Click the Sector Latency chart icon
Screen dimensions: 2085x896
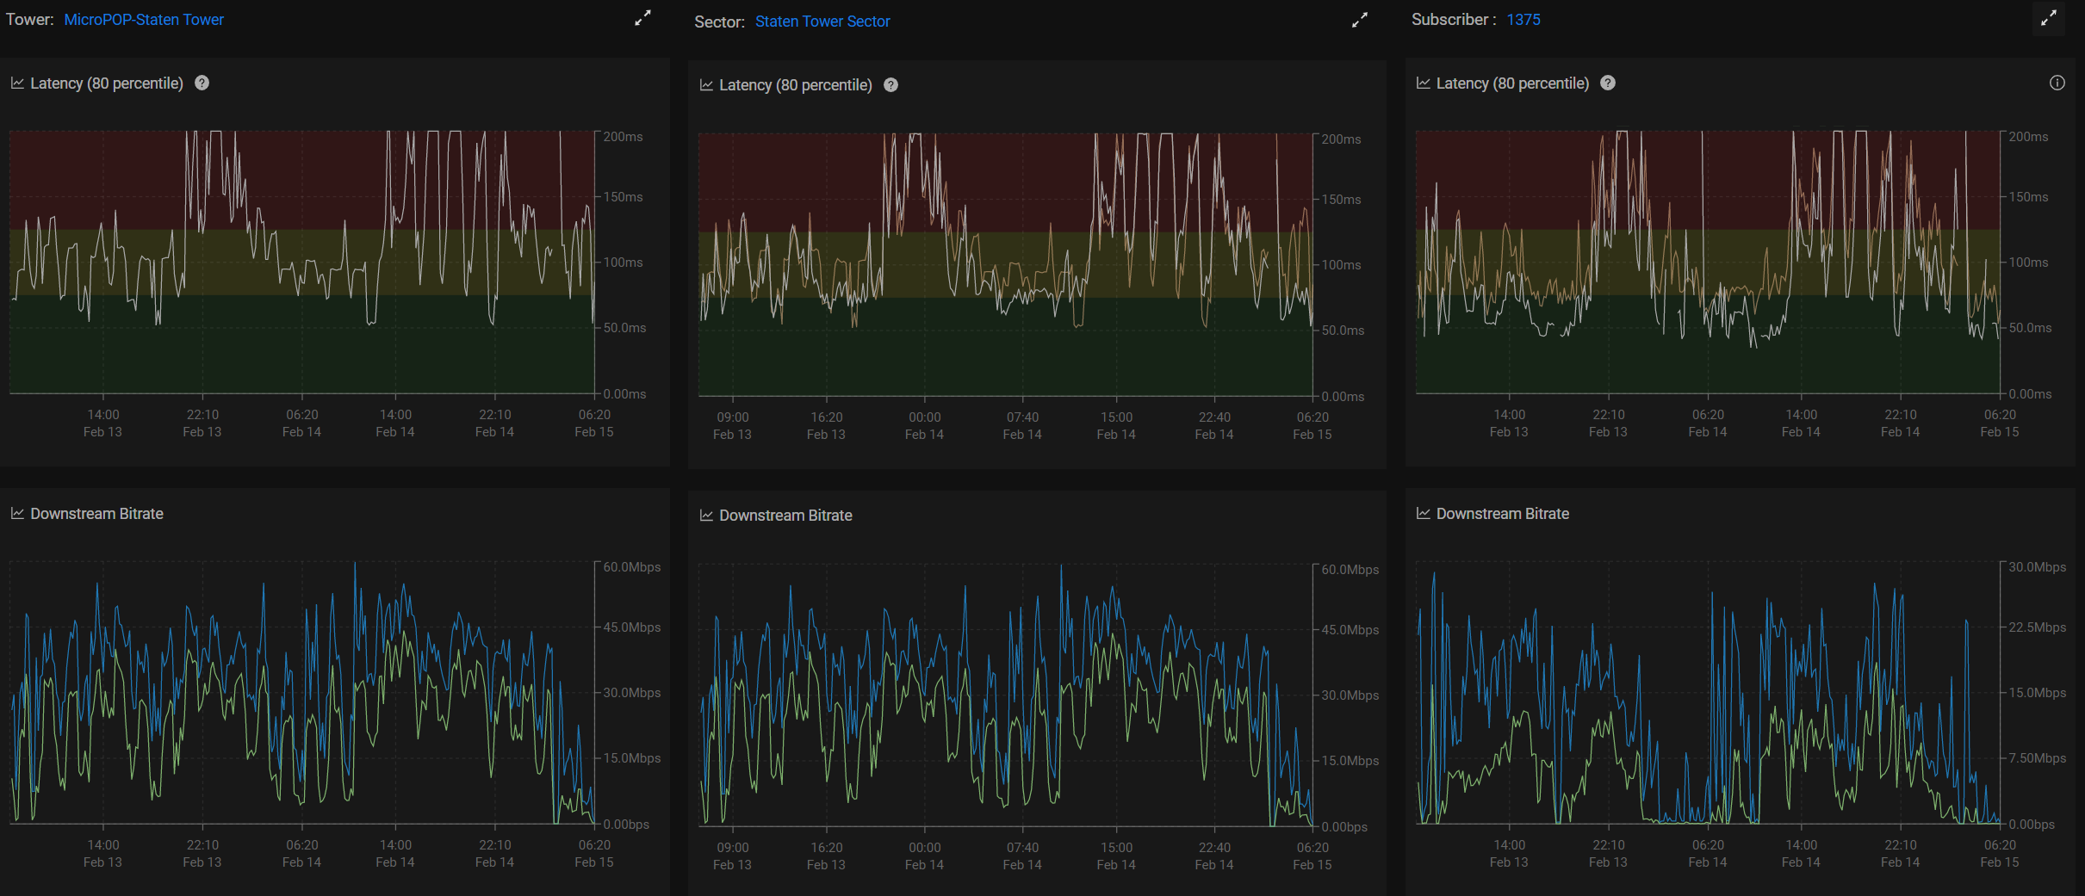706,85
